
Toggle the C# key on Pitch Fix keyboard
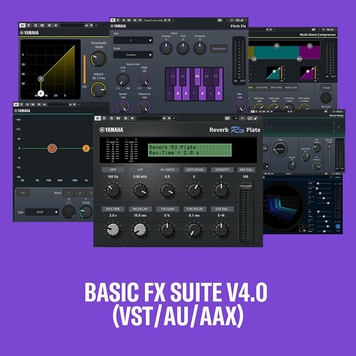click(x=172, y=77)
